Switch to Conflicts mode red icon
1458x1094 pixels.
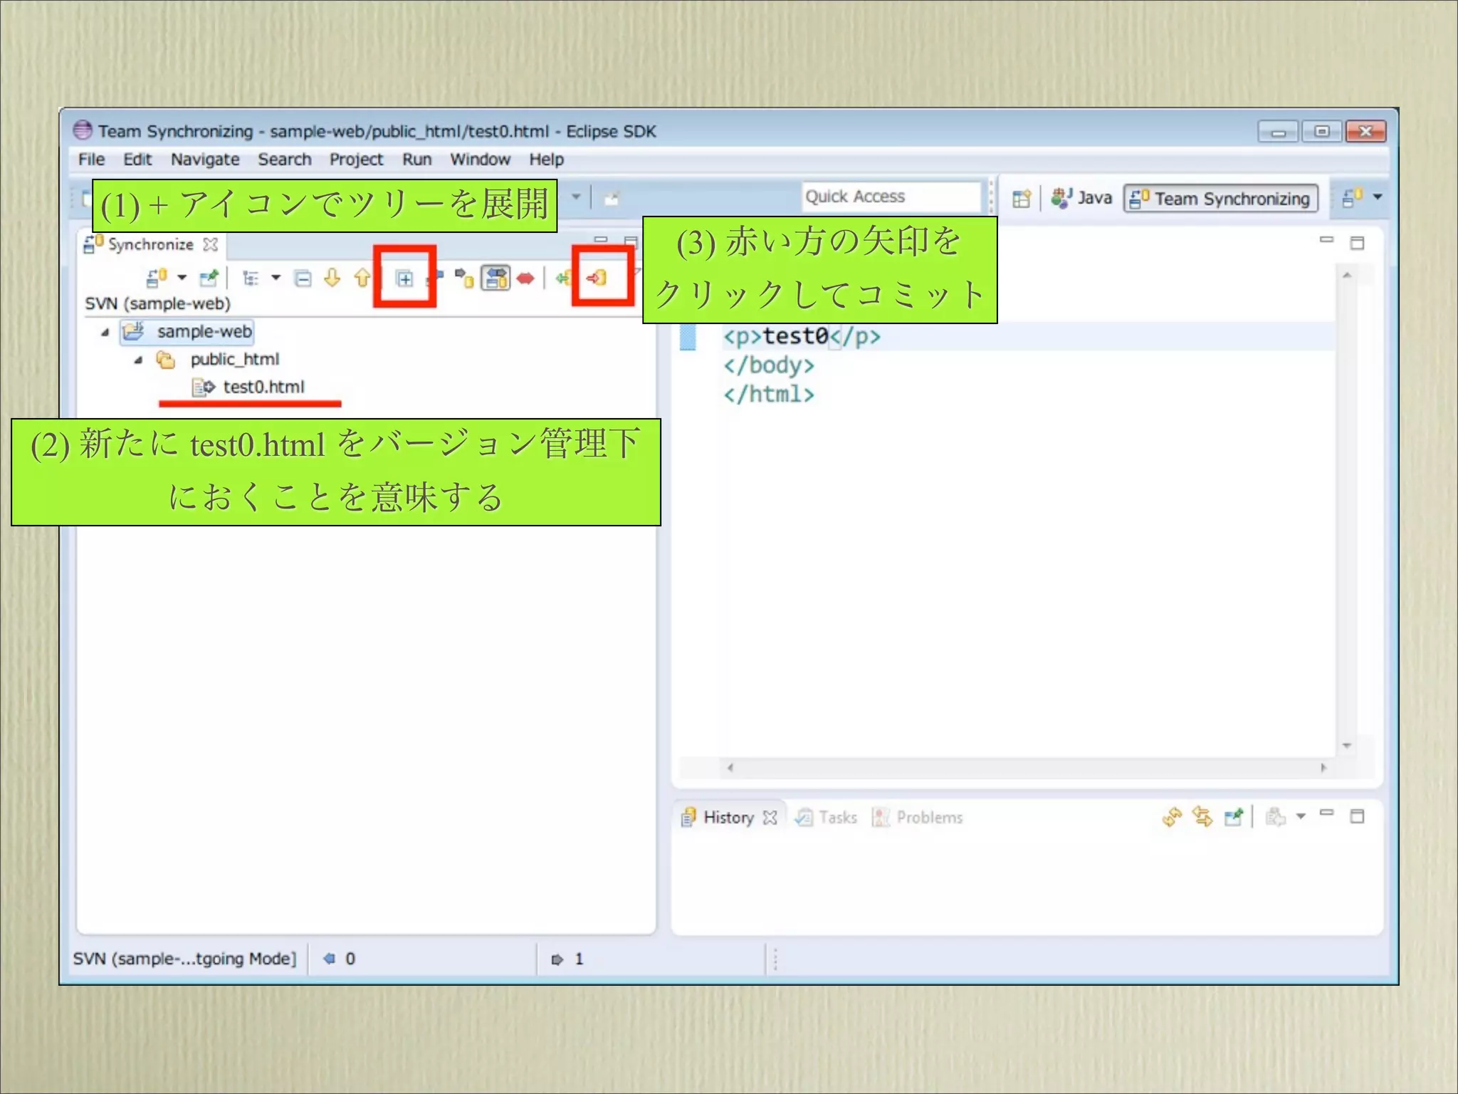click(x=525, y=278)
